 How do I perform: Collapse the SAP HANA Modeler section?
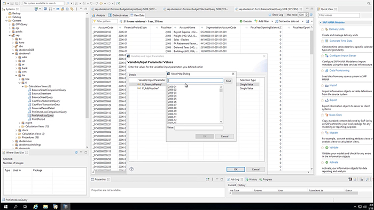(321, 22)
